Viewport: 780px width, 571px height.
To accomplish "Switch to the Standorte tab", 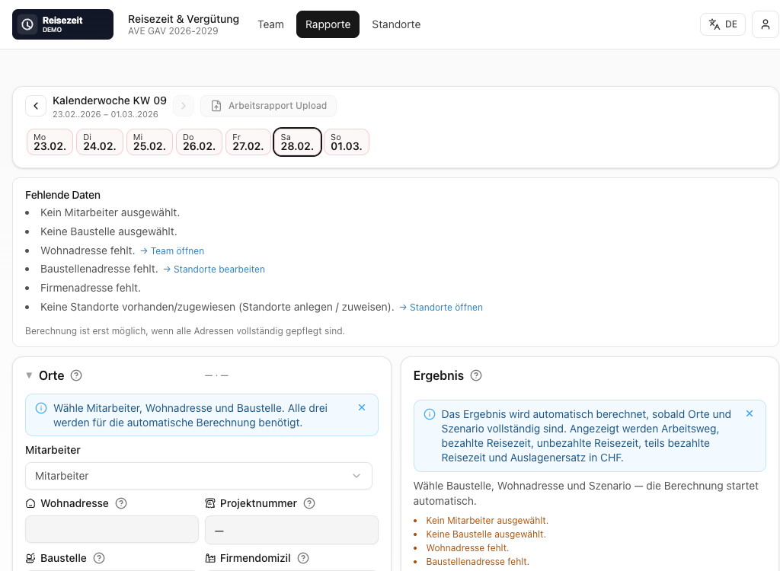I will 396,24.
